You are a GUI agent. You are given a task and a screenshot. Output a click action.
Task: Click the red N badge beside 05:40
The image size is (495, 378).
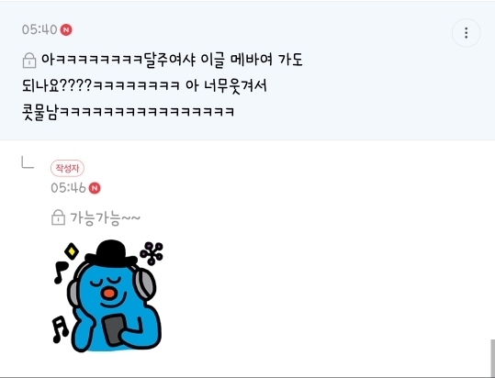[x=66, y=30]
